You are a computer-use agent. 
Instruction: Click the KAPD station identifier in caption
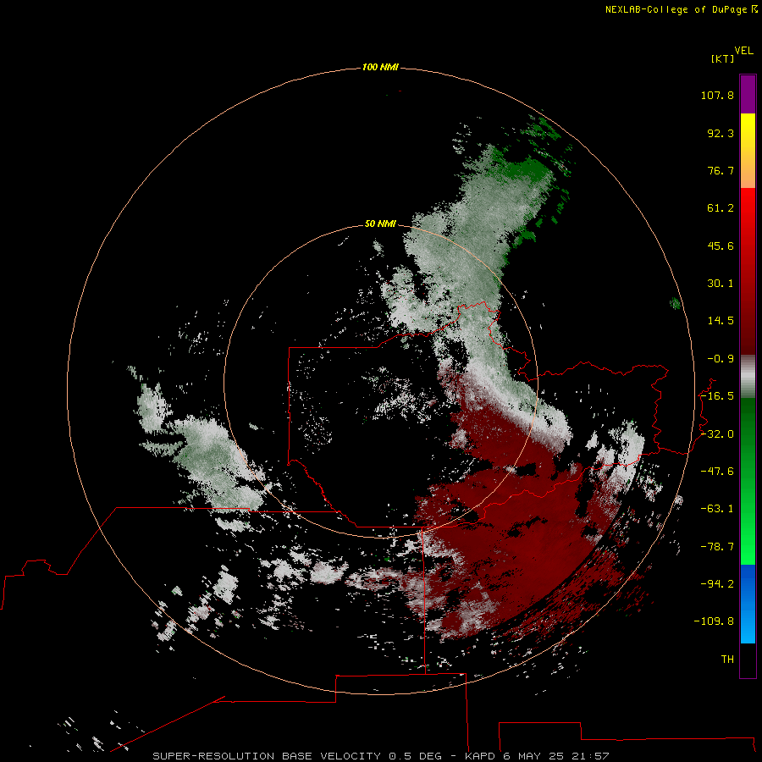pos(480,756)
